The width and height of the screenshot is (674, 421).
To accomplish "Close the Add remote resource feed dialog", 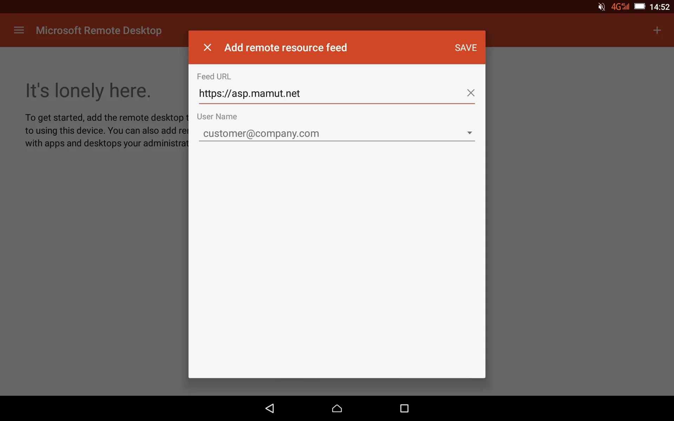I will click(x=207, y=47).
